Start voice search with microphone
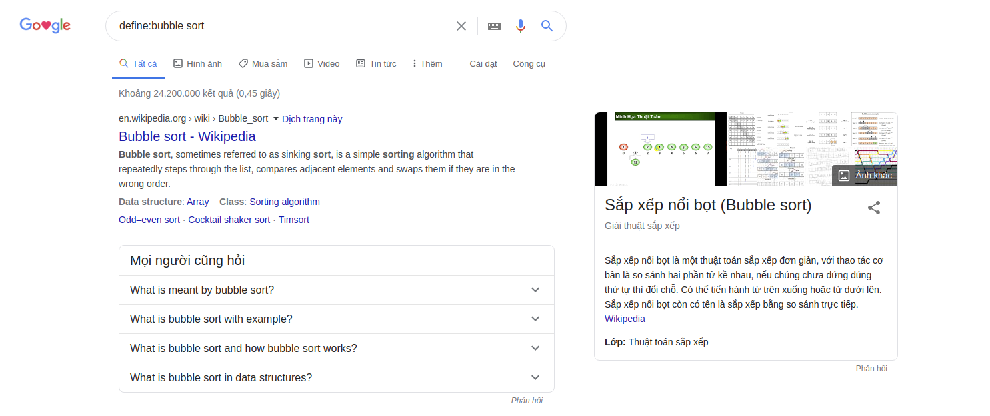Image resolution: width=990 pixels, height=416 pixels. click(x=521, y=26)
